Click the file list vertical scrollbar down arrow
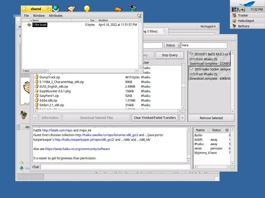Screen dimensions: 265x198 [183, 108]
